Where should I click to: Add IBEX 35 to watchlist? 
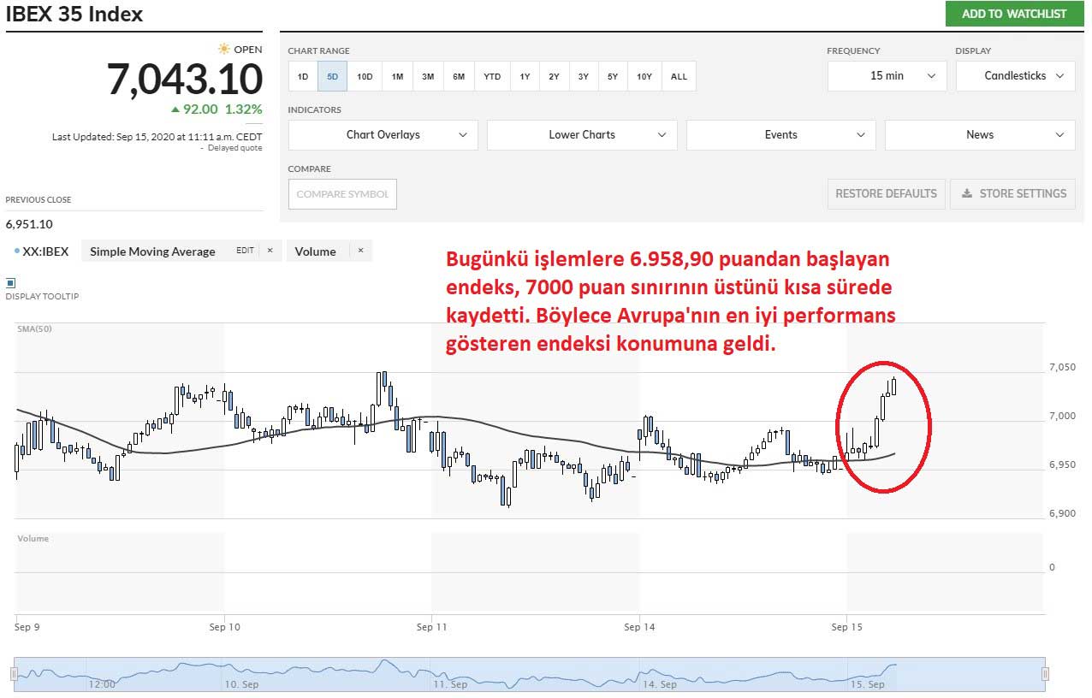[1014, 14]
